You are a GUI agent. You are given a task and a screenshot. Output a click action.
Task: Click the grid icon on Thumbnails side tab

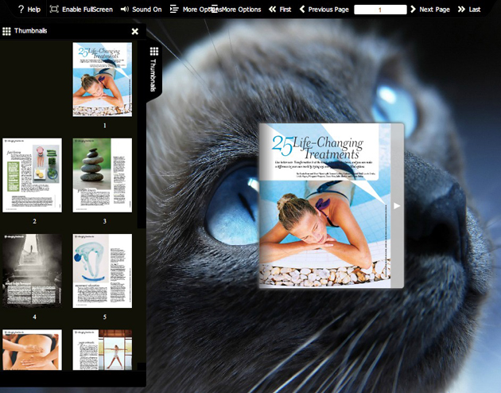tap(154, 51)
